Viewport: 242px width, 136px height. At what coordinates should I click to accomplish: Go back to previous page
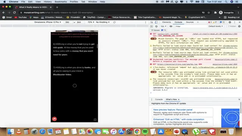tap(4, 12)
